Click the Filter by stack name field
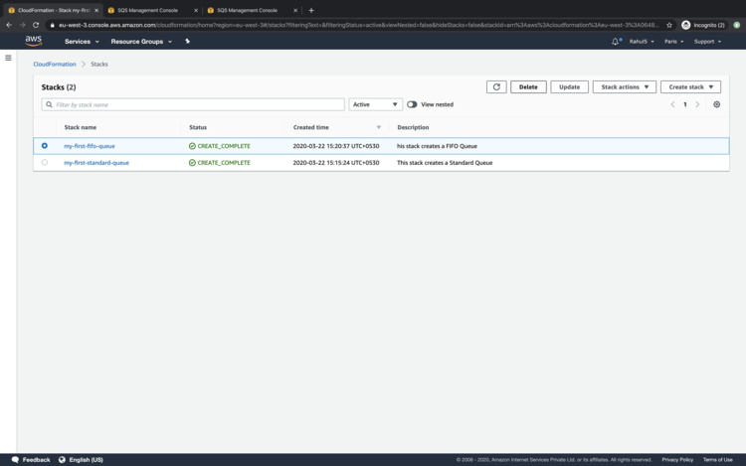The height and width of the screenshot is (466, 746). [x=194, y=104]
